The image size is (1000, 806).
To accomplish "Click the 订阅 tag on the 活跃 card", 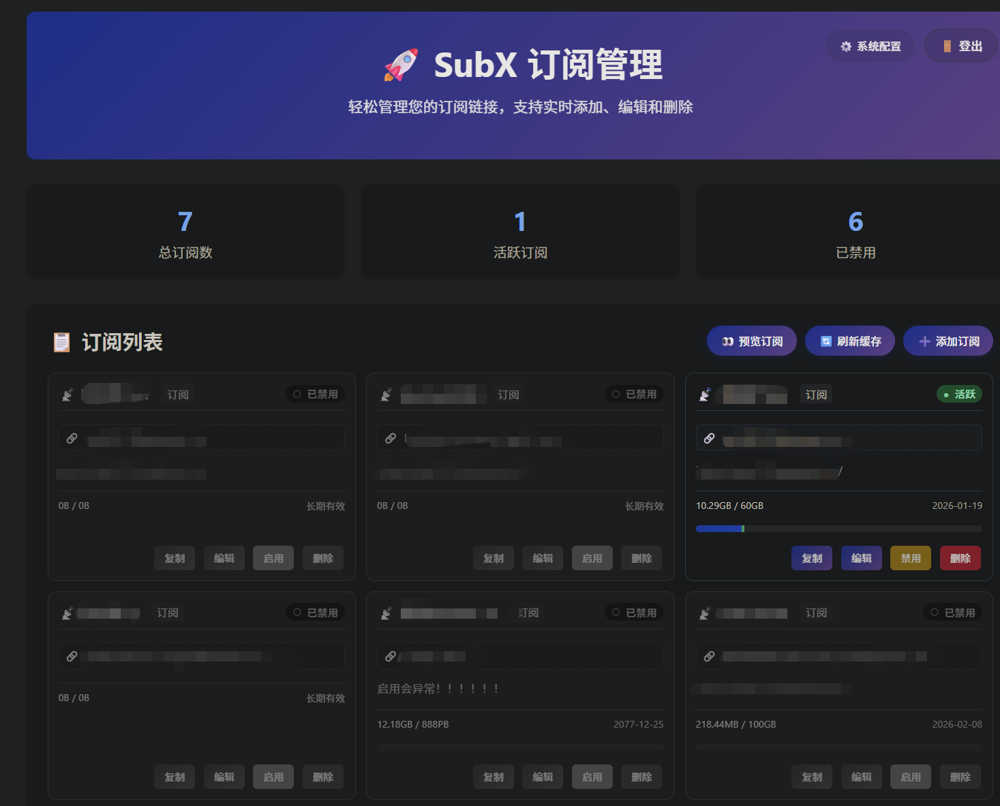I will pyautogui.click(x=816, y=394).
